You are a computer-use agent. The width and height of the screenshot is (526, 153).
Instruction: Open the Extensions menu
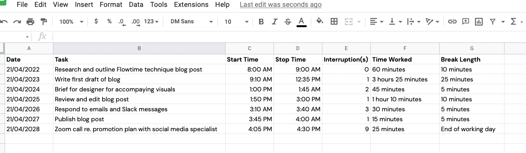[x=191, y=5]
